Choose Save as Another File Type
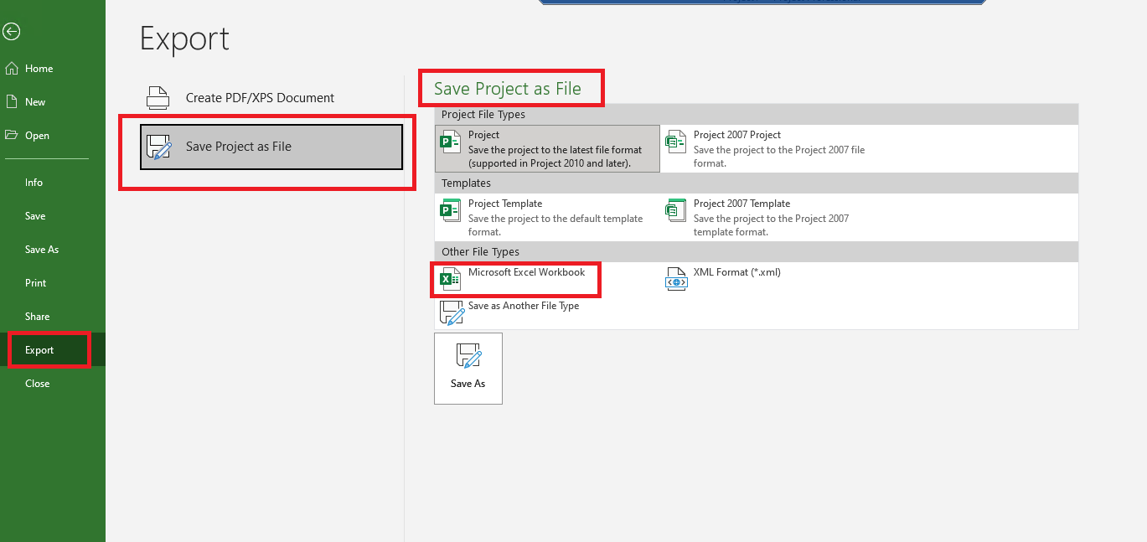This screenshot has width=1147, height=542. 547,312
